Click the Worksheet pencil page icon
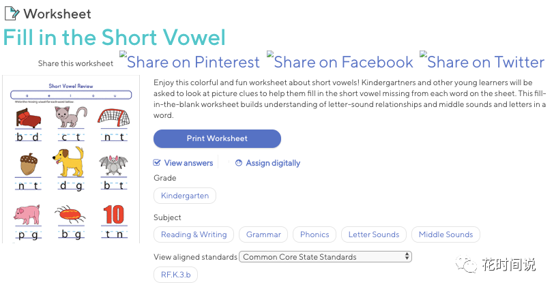 coord(12,14)
